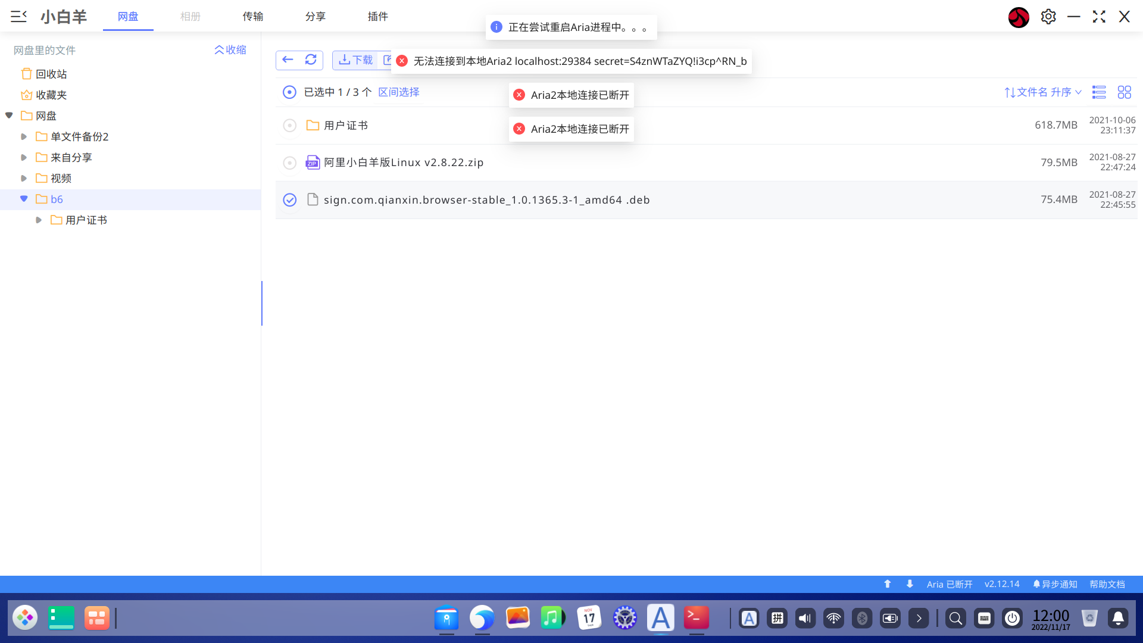This screenshot has width=1143, height=643.
Task: Click the red user avatar icon
Action: (1019, 17)
